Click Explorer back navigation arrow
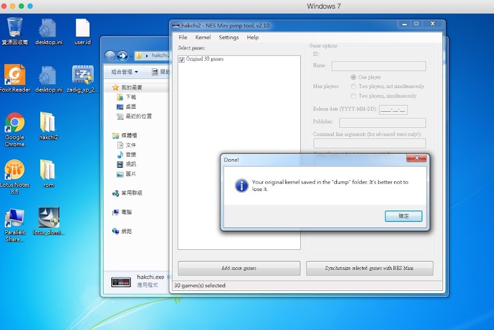The image size is (494, 330). (x=110, y=56)
